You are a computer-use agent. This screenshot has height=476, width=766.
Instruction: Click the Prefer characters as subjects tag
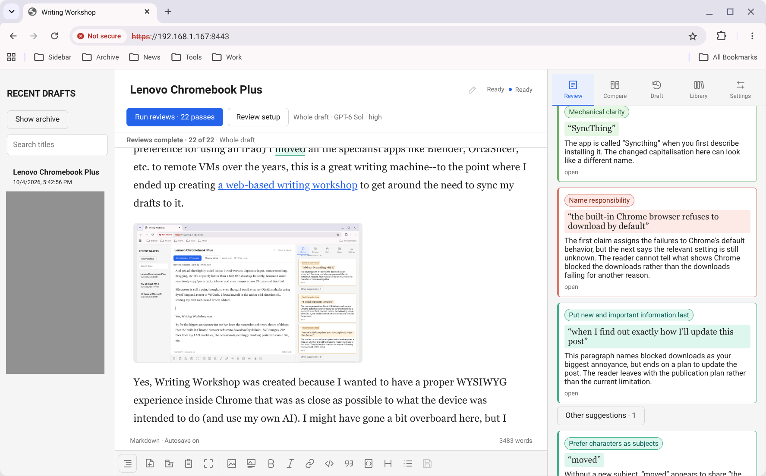pos(614,444)
